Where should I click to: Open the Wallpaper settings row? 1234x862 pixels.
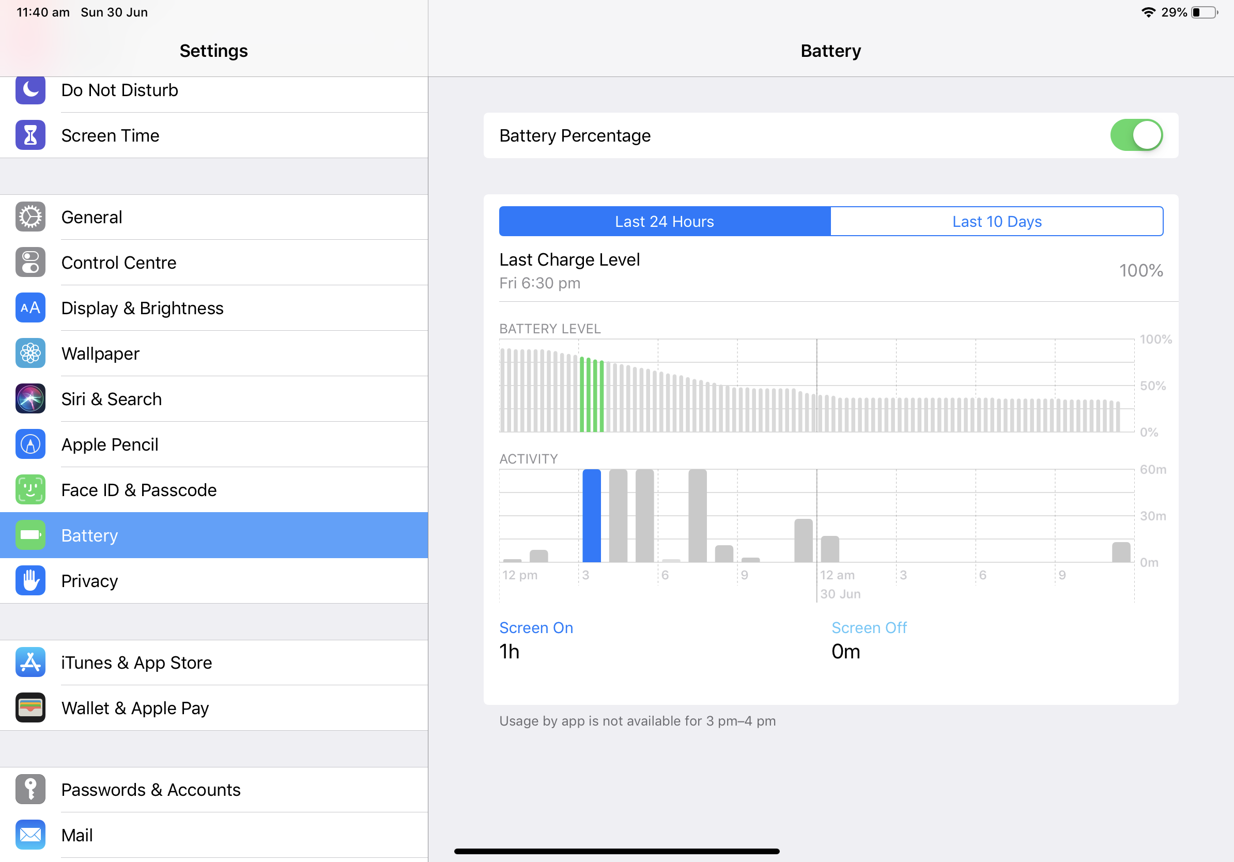(214, 353)
